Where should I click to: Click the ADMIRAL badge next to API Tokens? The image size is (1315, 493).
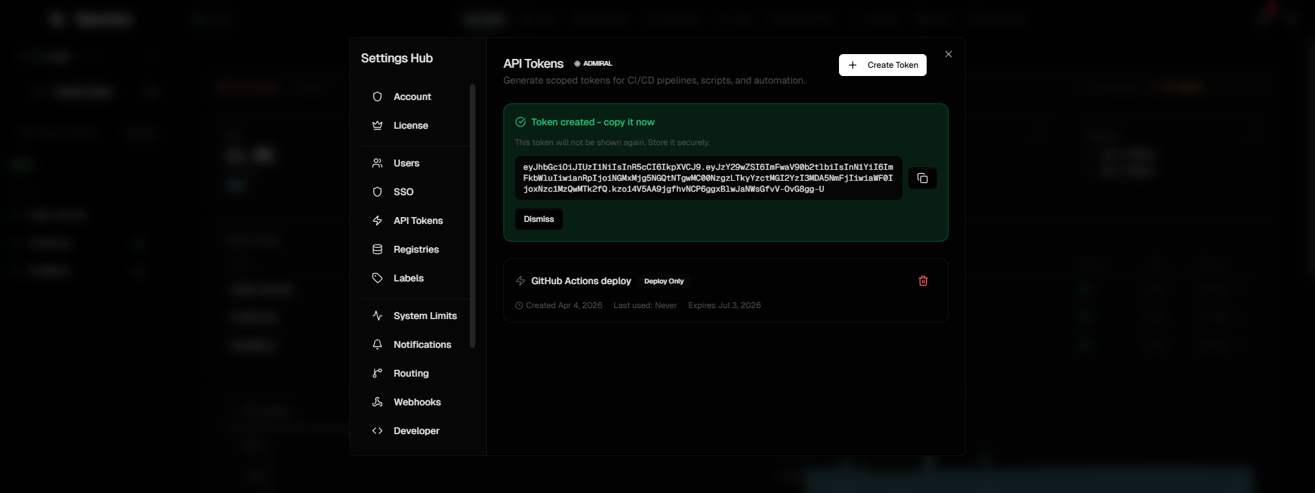tap(593, 64)
